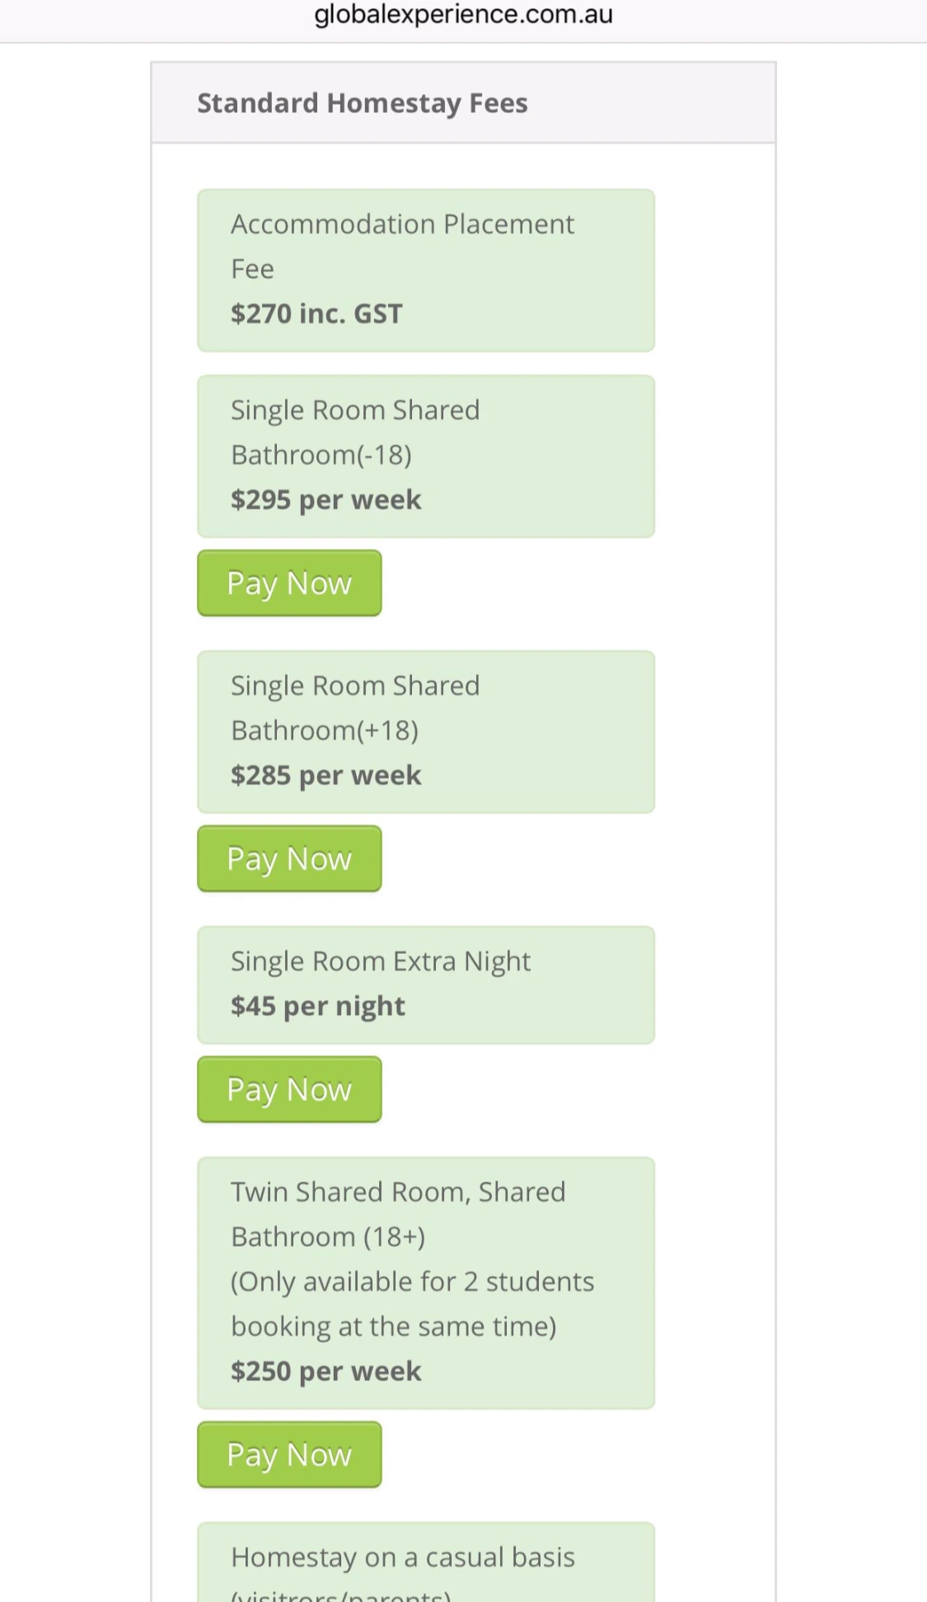
Task: Click the $250 per week price
Action: pos(325,1371)
